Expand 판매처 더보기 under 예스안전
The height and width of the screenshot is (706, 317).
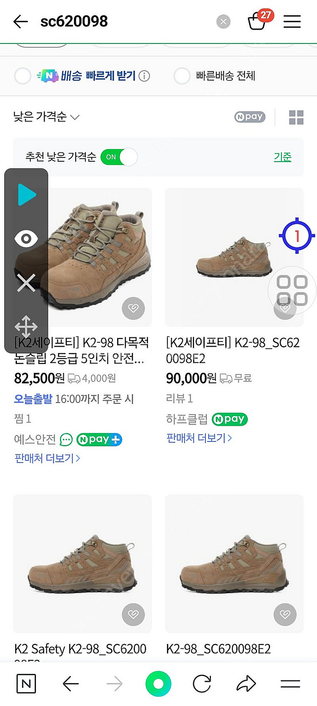(47, 458)
